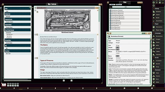Click the Bonus value field in item sheet
165x92 pixels.
(x=118, y=56)
